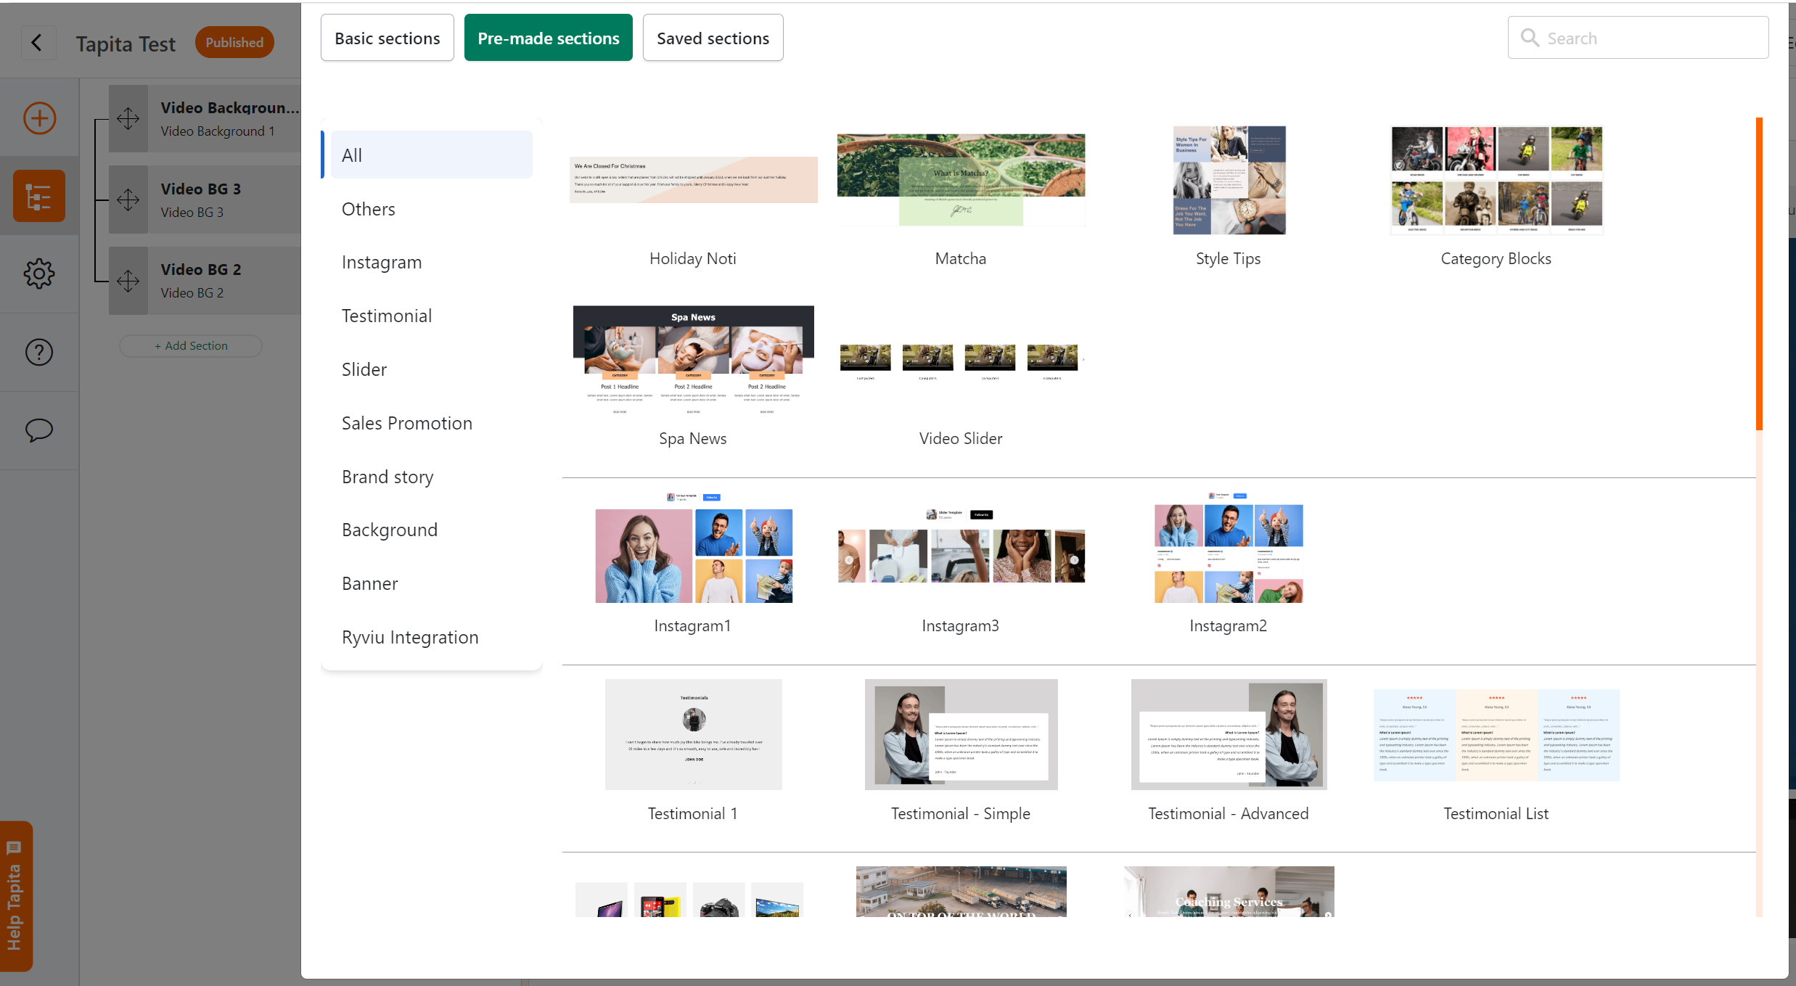Click the help question mark icon
The image size is (1796, 986).
pos(39,352)
